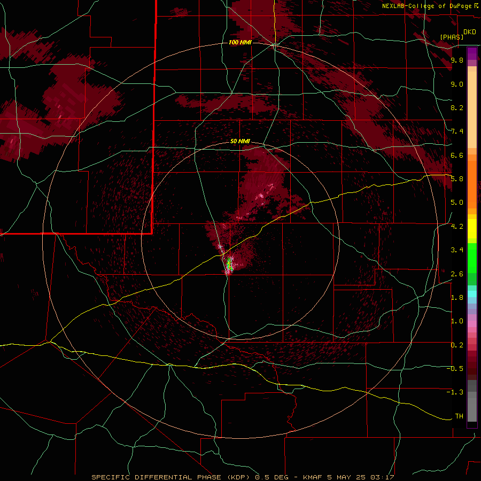The image size is (481, 481).
Task: Click the bright green segment of color bar
Action: click(x=472, y=258)
